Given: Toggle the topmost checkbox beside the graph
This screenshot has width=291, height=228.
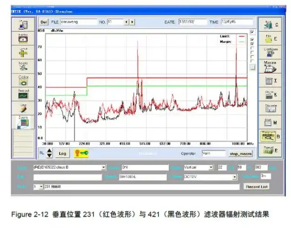Looking at the screenshot, I should click(x=251, y=32).
